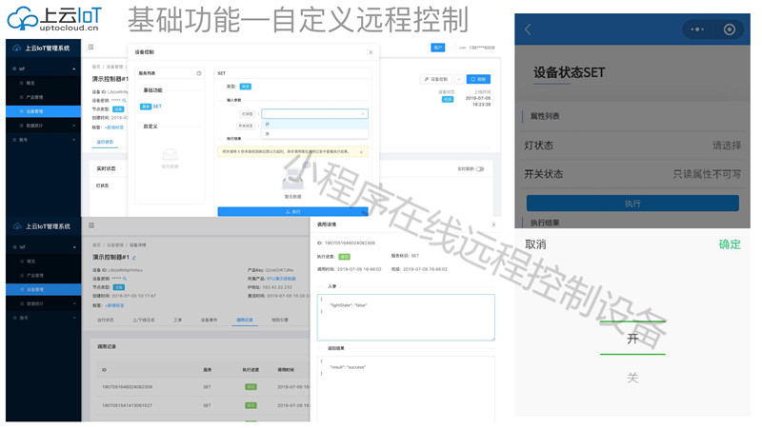Select 开 from the dropdown list

coord(268,125)
